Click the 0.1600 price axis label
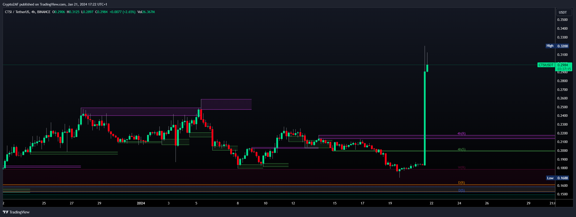576x217 pixels. pyautogui.click(x=562, y=186)
